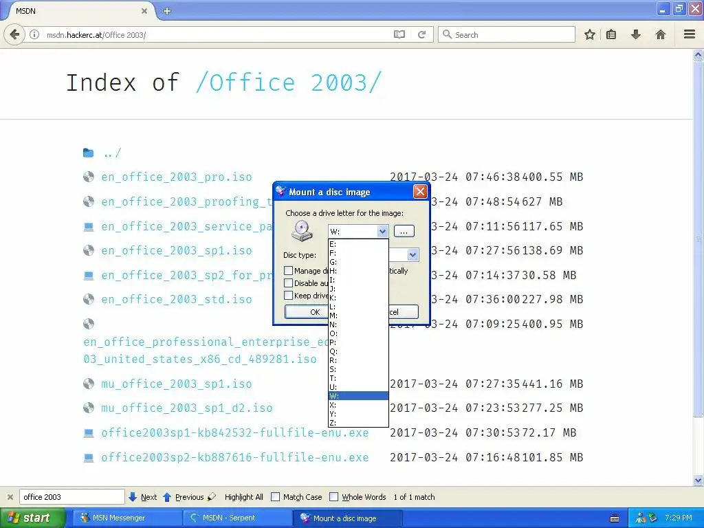This screenshot has width=704, height=528.
Task: Toggle the Manage drive checkbox
Action: (x=289, y=271)
